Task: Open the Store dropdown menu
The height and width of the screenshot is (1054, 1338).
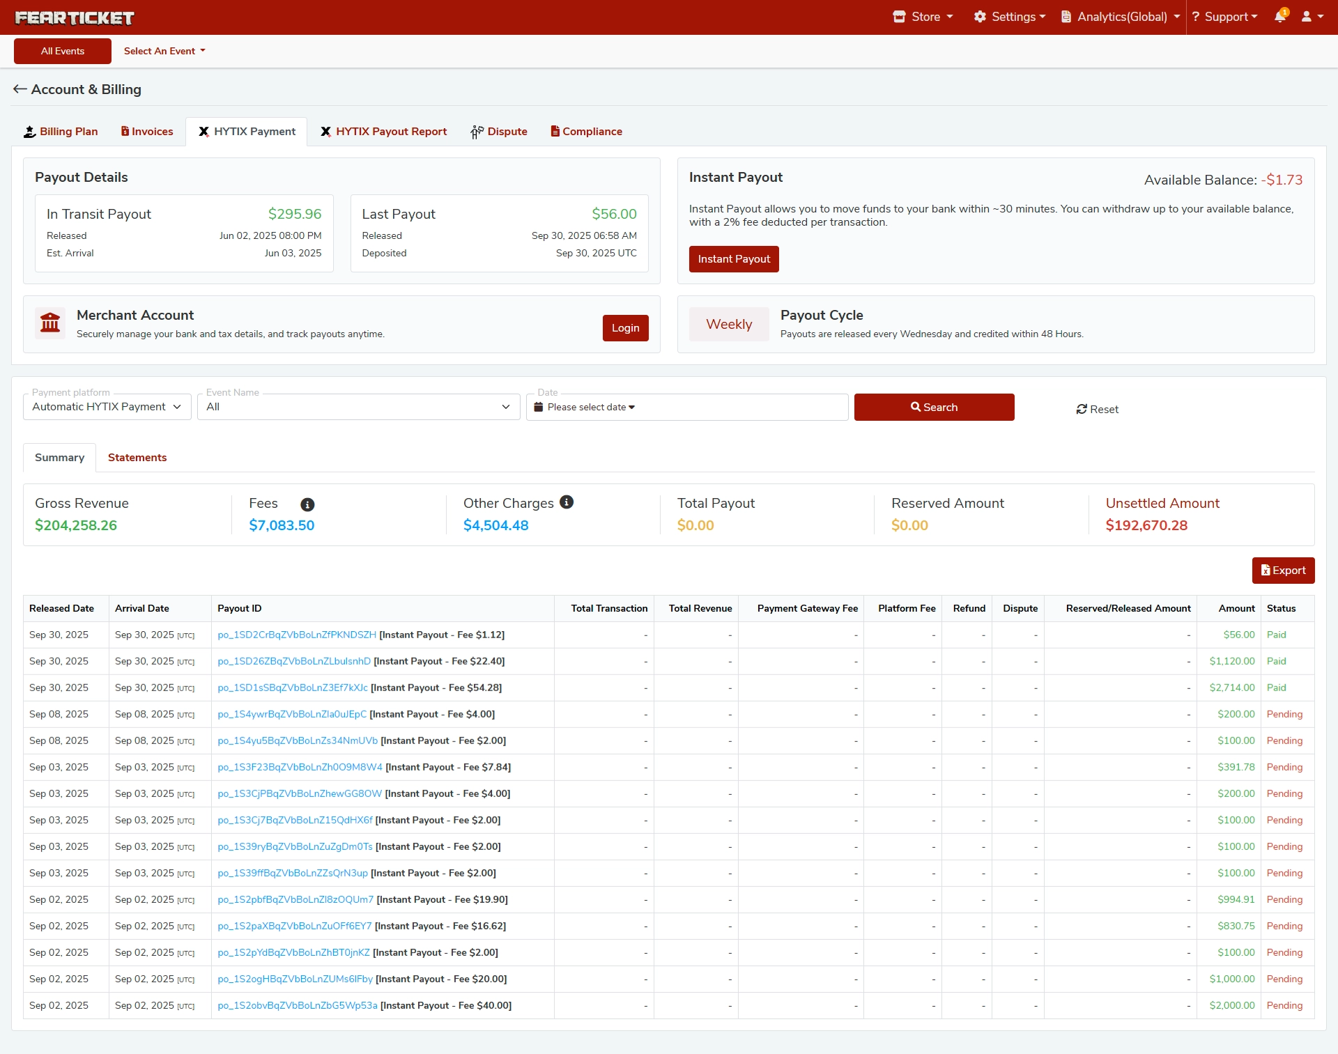Action: [x=923, y=17]
